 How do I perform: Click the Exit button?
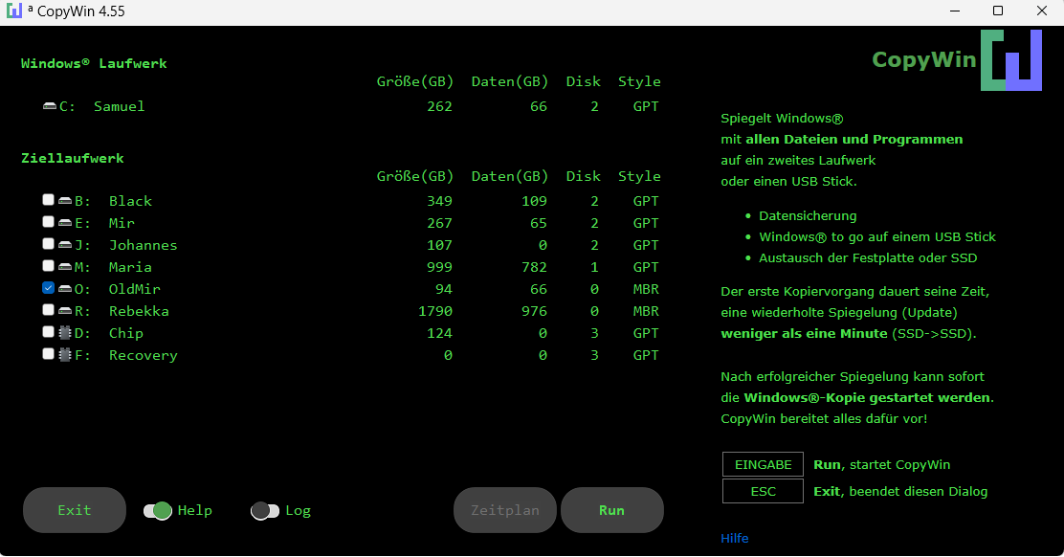[x=75, y=510]
